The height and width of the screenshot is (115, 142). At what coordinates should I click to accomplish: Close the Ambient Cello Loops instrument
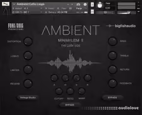click(139, 2)
